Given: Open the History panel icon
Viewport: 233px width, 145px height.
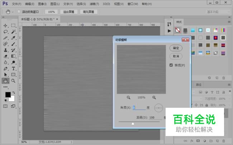Looking at the screenshot, I should click(x=169, y=24).
